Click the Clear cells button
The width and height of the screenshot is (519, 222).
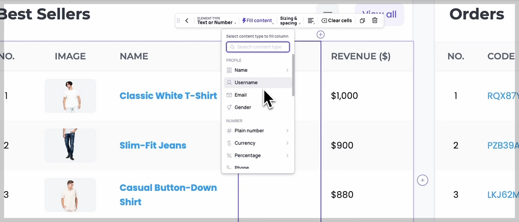pos(337,21)
